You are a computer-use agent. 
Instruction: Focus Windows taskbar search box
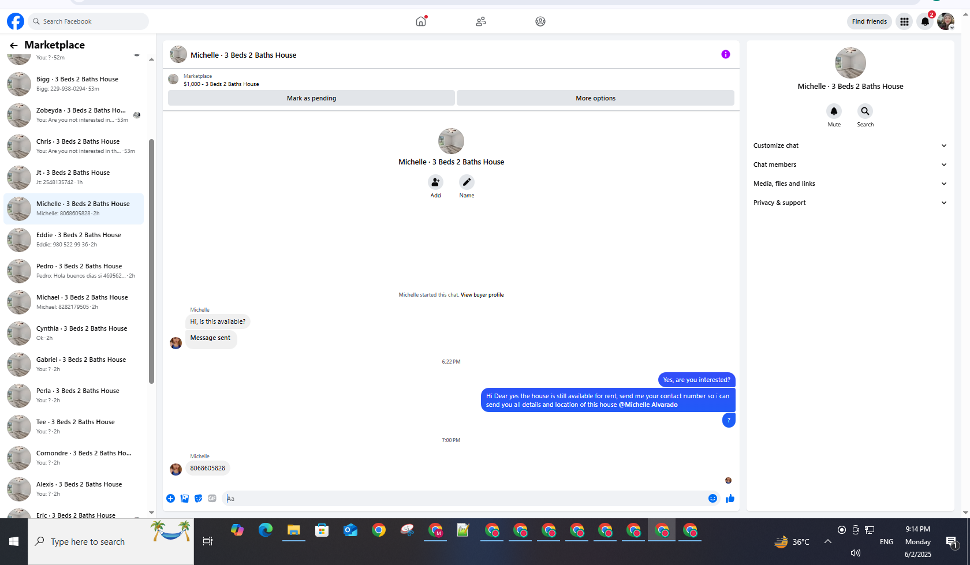[x=111, y=541]
